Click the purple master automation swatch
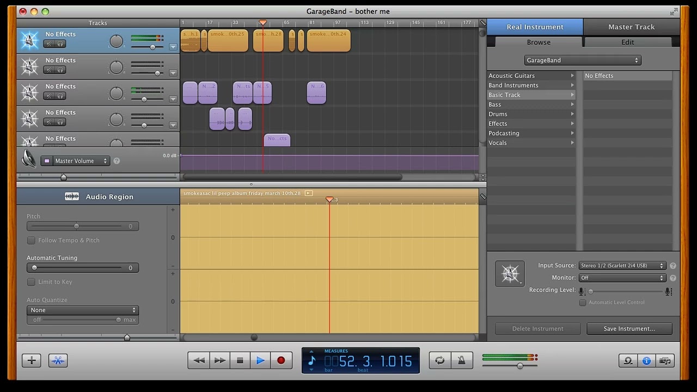The width and height of the screenshot is (697, 392). 47,161
